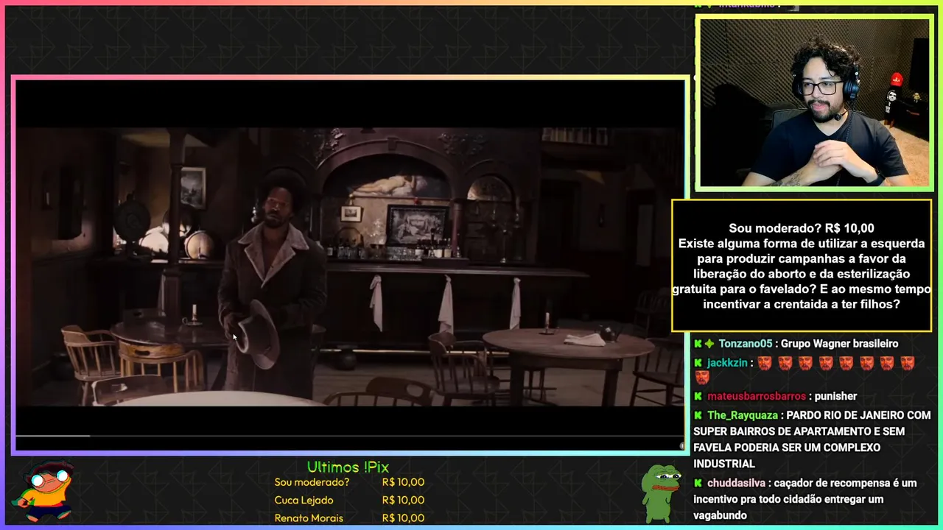Click the donation message box about 'Sou moderado?'
Viewport: 943px width, 530px height.
[802, 266]
